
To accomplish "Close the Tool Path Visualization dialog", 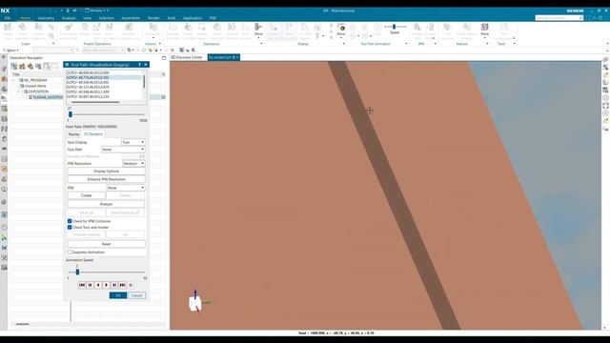I will [146, 65].
